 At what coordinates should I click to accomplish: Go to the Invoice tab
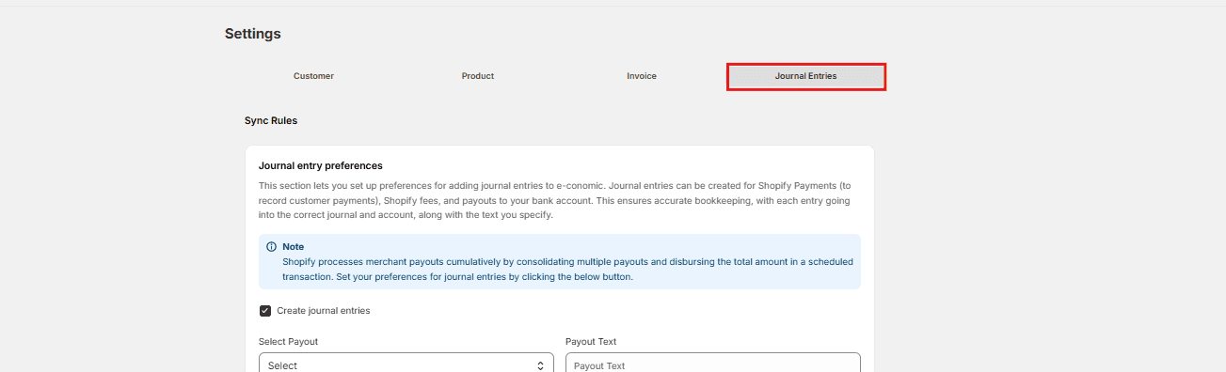[x=642, y=76]
